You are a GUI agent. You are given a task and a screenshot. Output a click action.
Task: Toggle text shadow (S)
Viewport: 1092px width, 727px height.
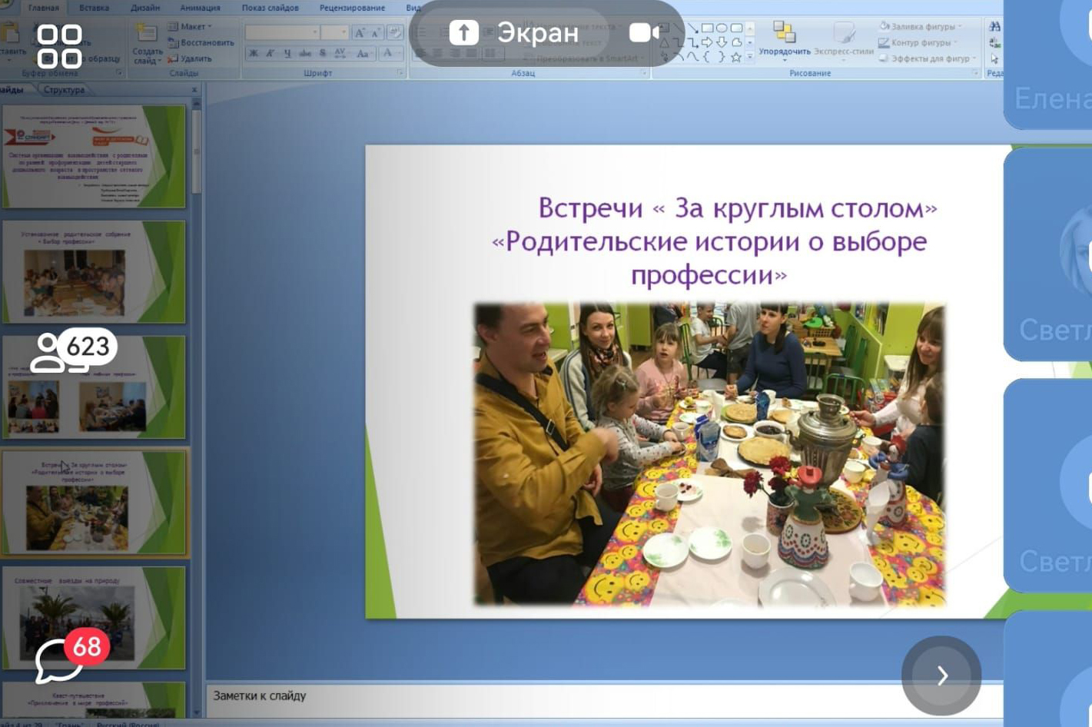(323, 53)
